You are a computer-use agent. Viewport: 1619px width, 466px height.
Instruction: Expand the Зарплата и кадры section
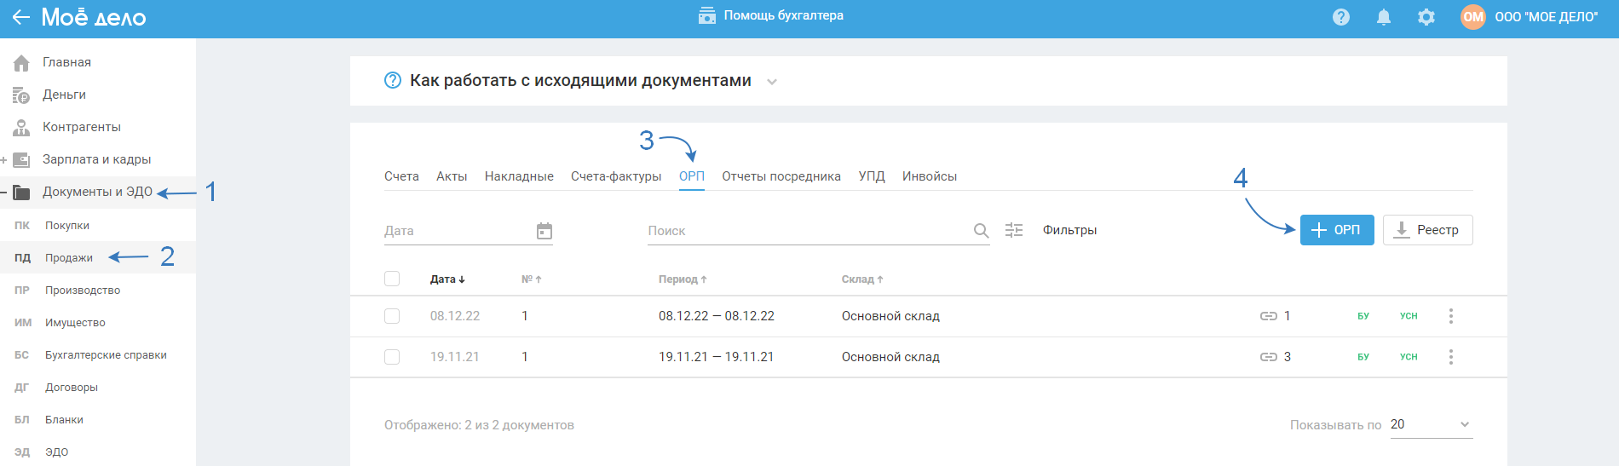(x=4, y=159)
